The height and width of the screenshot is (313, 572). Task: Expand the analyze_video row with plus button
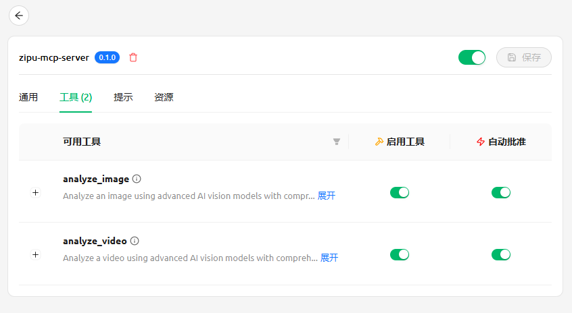coord(36,254)
